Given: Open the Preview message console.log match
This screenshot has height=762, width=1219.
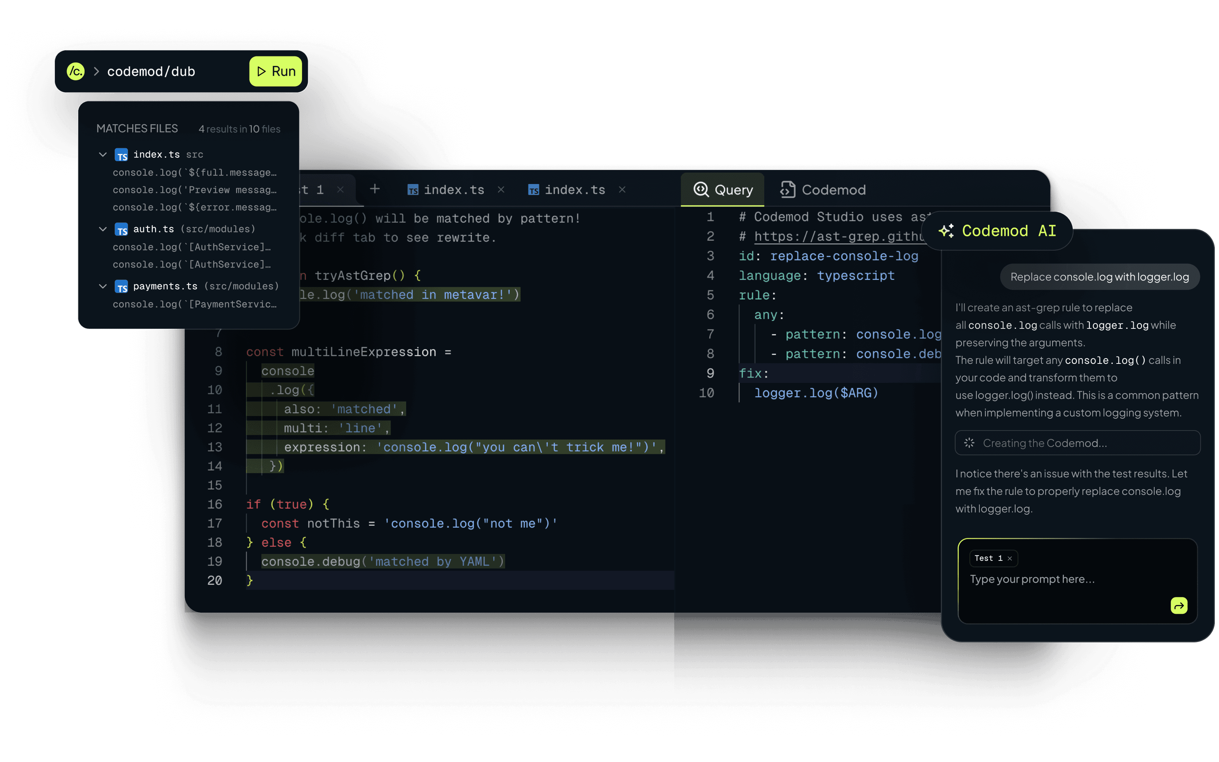Looking at the screenshot, I should tap(194, 190).
